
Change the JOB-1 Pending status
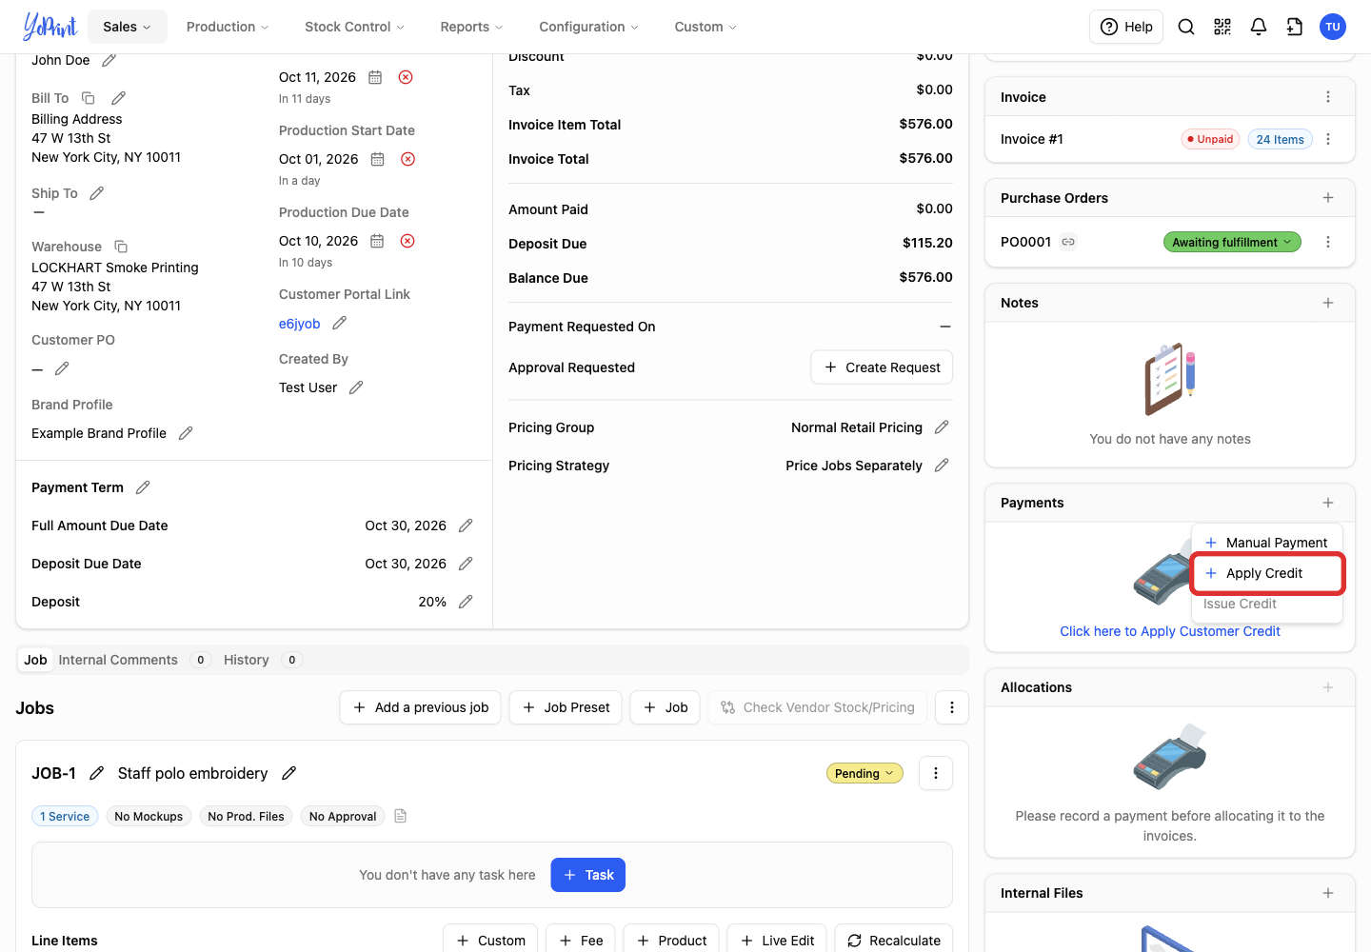pos(864,773)
